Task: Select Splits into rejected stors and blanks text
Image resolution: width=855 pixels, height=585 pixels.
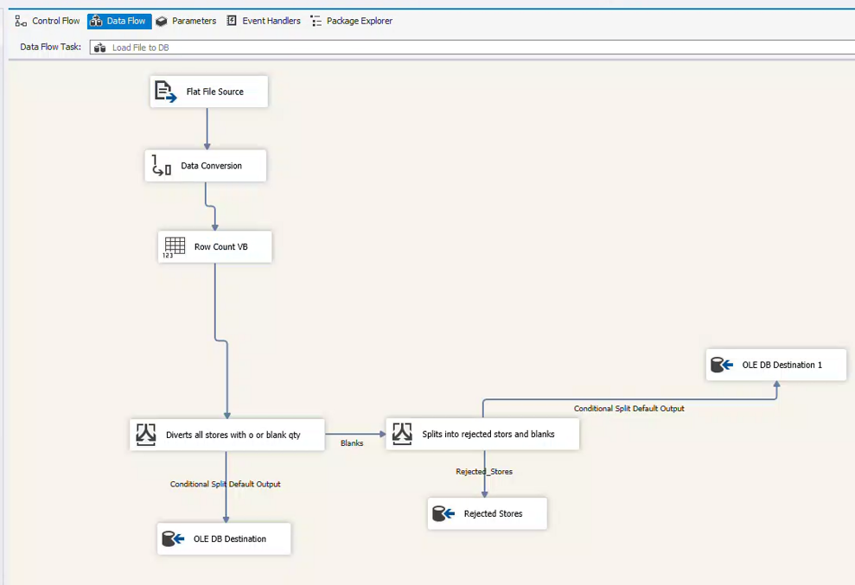Action: coord(488,434)
